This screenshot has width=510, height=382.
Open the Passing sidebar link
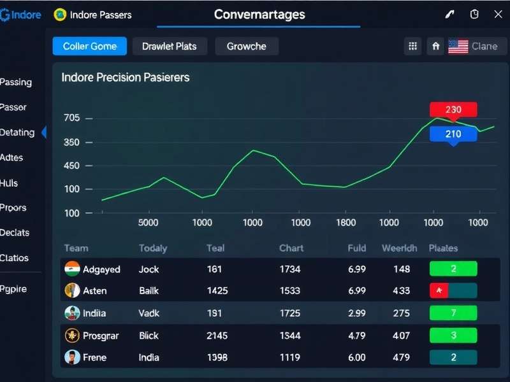point(17,82)
